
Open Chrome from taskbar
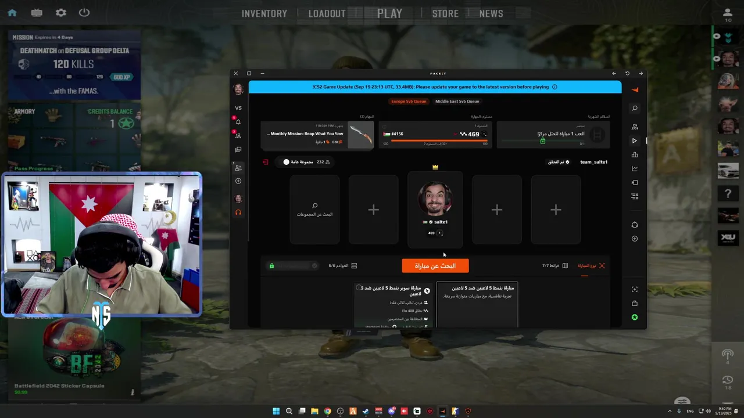(x=327, y=411)
